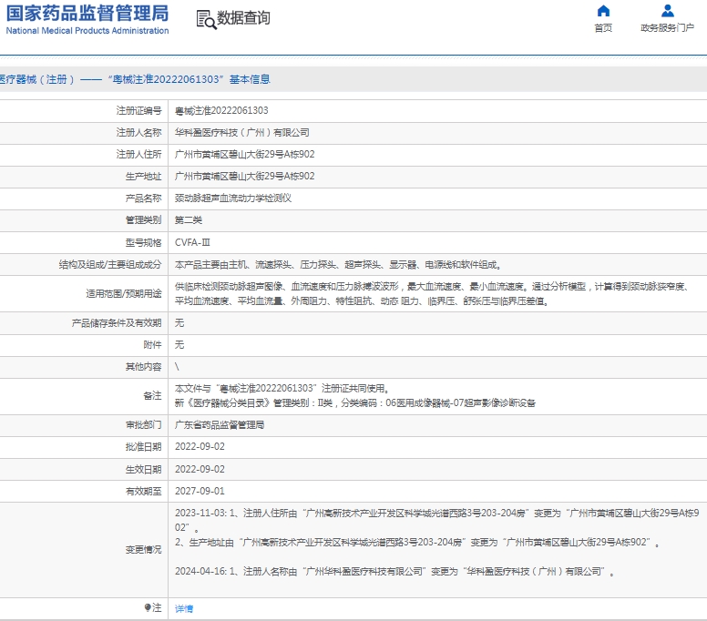Click the 产品名称 row label
The image size is (707, 621).
[x=143, y=198]
